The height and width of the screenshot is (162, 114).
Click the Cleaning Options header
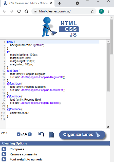tap(55, 143)
